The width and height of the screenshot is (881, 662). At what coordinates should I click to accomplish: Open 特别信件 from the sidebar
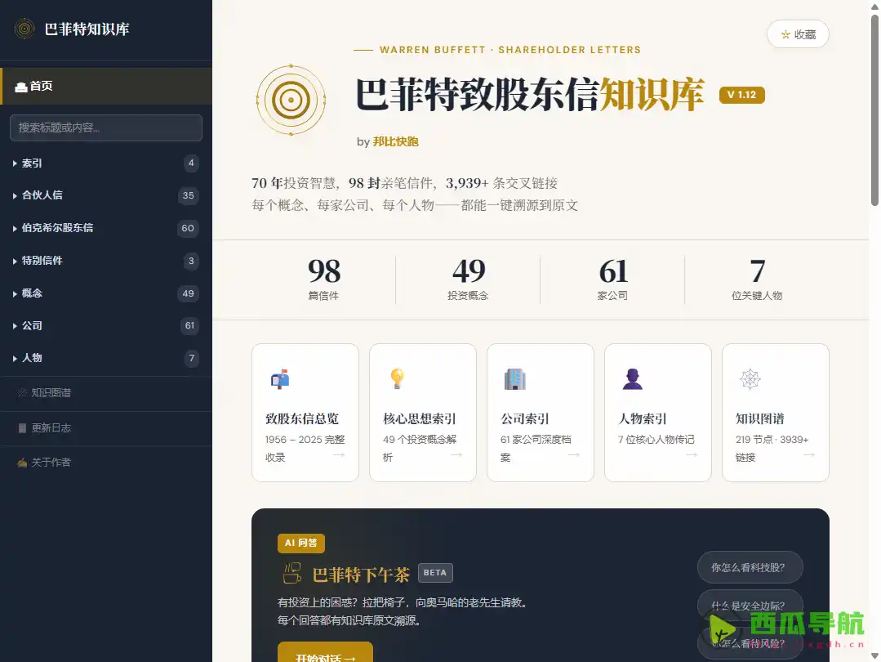tap(42, 261)
